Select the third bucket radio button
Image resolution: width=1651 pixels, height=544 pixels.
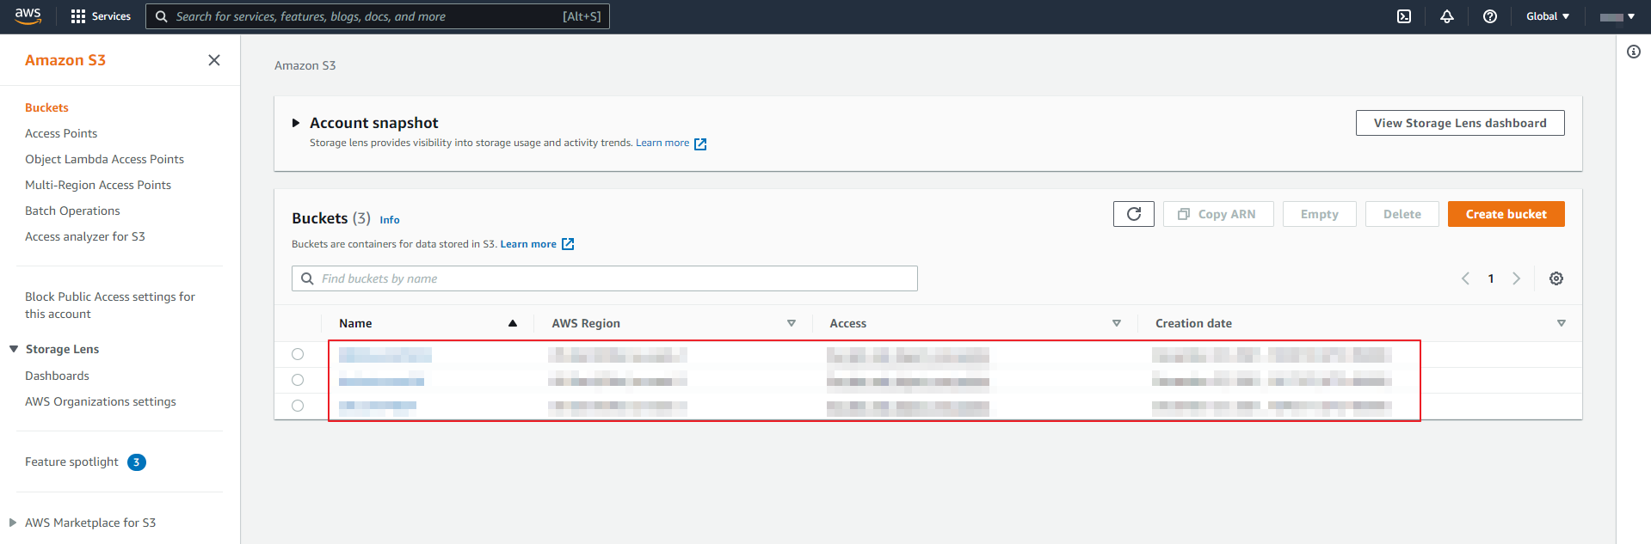click(298, 406)
